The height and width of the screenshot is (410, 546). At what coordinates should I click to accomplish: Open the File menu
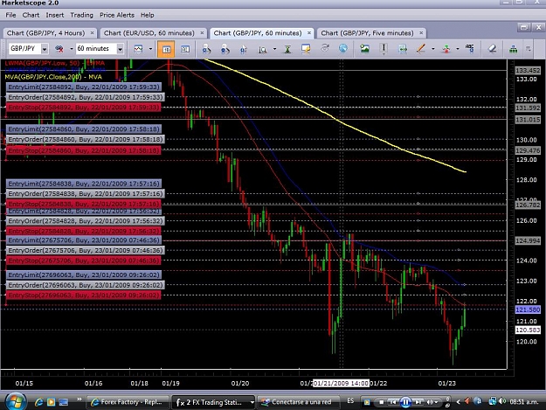click(10, 15)
